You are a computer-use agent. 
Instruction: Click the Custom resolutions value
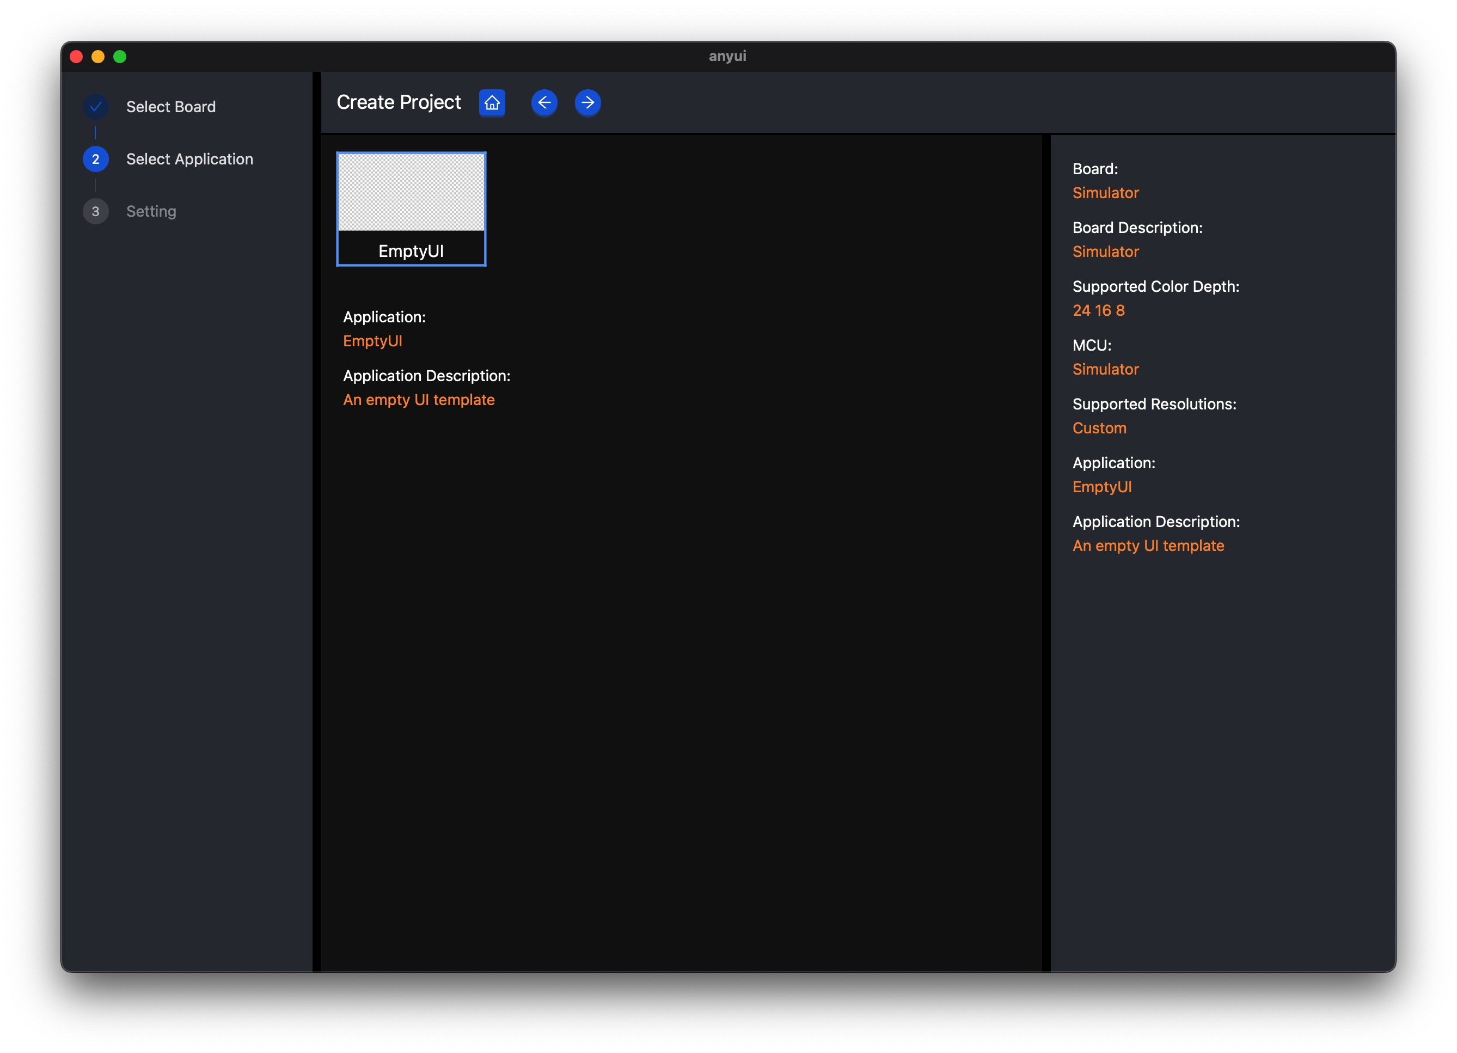(x=1099, y=428)
